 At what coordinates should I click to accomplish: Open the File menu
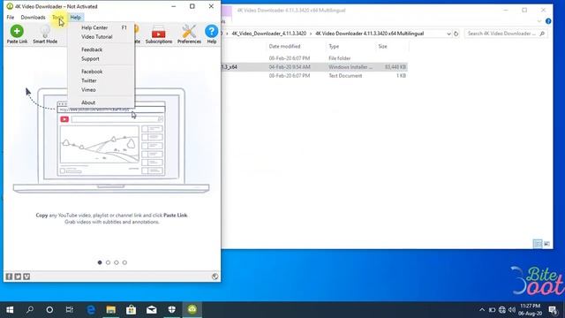11,18
